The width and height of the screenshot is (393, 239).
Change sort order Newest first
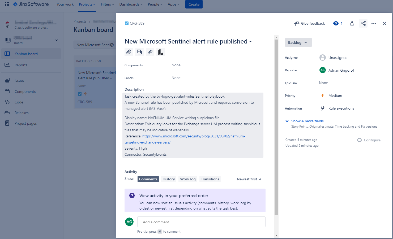pos(249,179)
